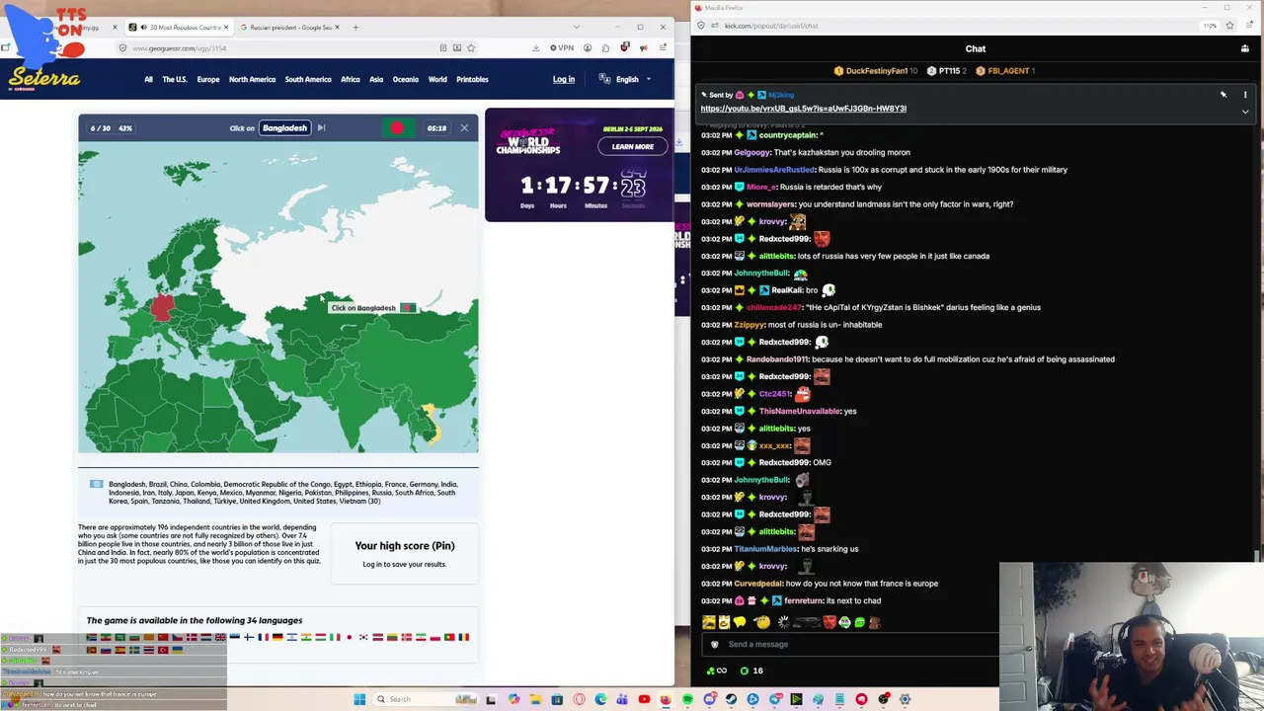Select the All menu item in Seterra
The width and height of the screenshot is (1264, 711).
click(148, 79)
